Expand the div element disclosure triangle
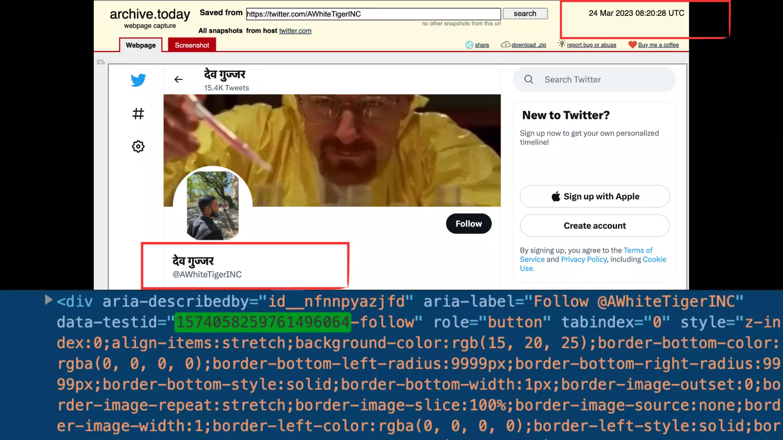 [49, 300]
